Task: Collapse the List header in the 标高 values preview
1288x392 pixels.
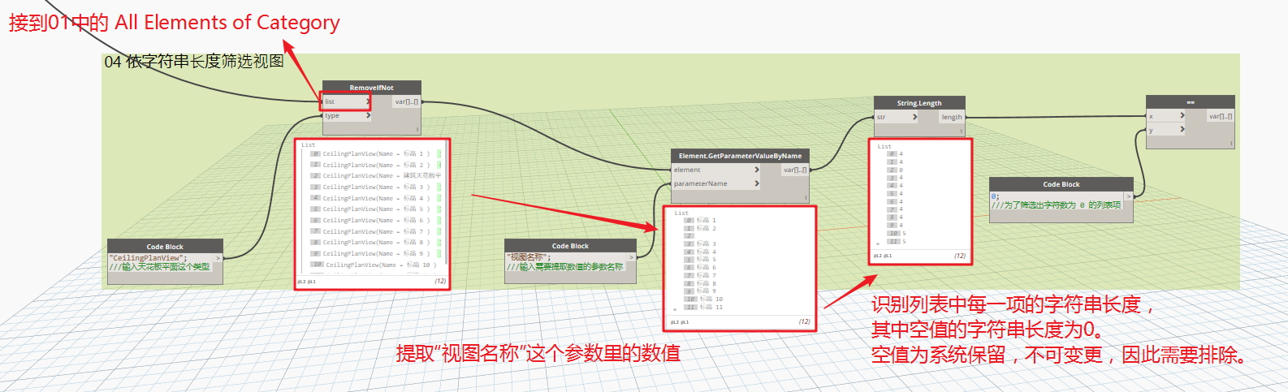Action: [x=681, y=213]
